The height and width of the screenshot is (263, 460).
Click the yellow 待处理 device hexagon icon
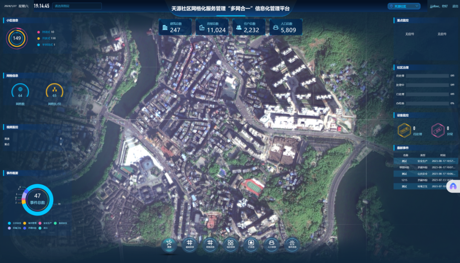pos(404,131)
